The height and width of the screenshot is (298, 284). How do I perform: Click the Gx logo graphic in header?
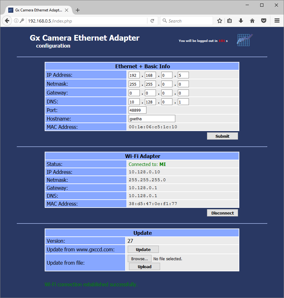245,40
